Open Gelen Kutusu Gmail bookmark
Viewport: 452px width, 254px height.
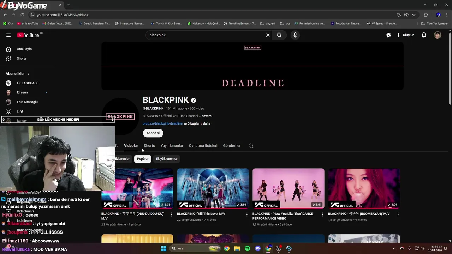coord(58,24)
